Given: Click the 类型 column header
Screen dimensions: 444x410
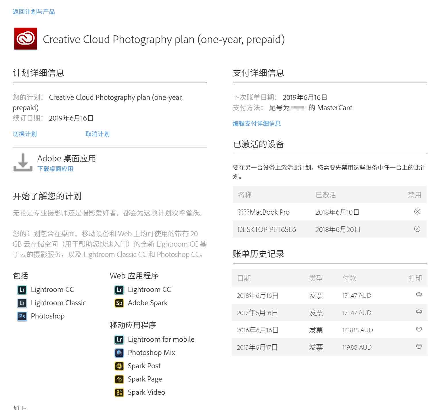Looking at the screenshot, I should point(316,278).
